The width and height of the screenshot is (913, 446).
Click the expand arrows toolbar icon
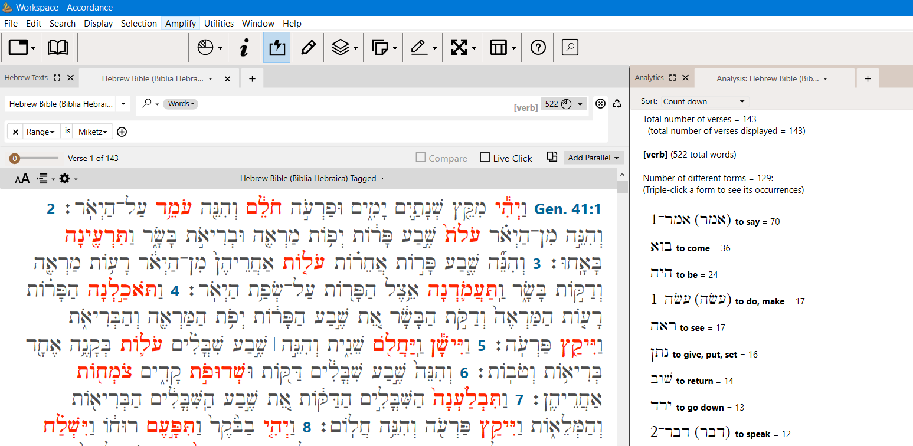coord(459,48)
